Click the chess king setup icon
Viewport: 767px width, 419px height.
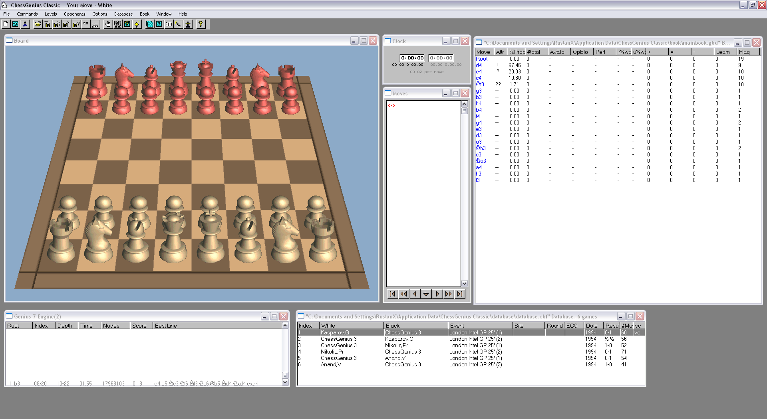[188, 24]
